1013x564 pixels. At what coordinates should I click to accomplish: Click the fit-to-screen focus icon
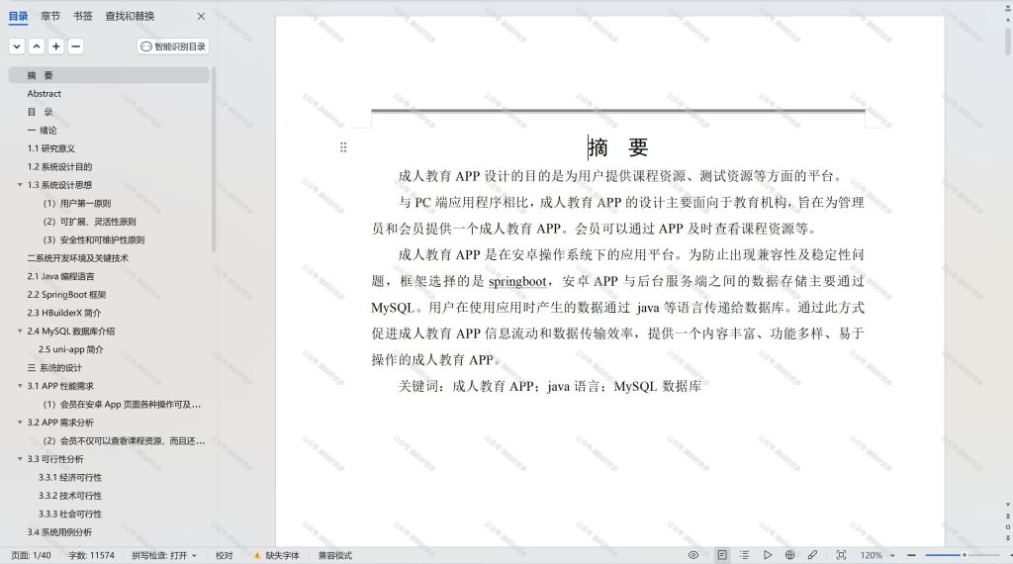coord(841,555)
